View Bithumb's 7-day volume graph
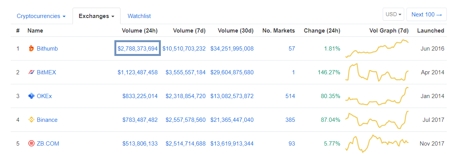 coord(377,49)
